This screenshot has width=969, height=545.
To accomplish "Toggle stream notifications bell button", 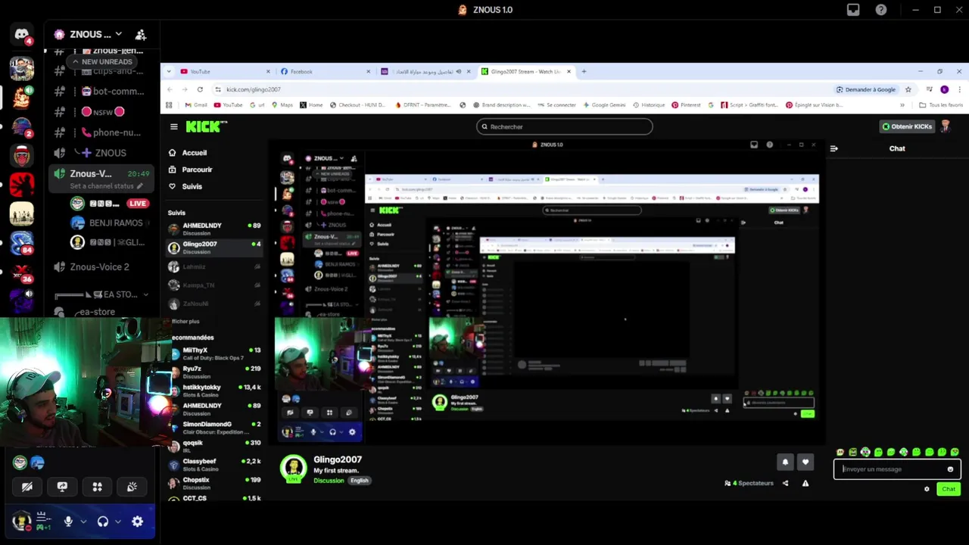I will point(785,462).
